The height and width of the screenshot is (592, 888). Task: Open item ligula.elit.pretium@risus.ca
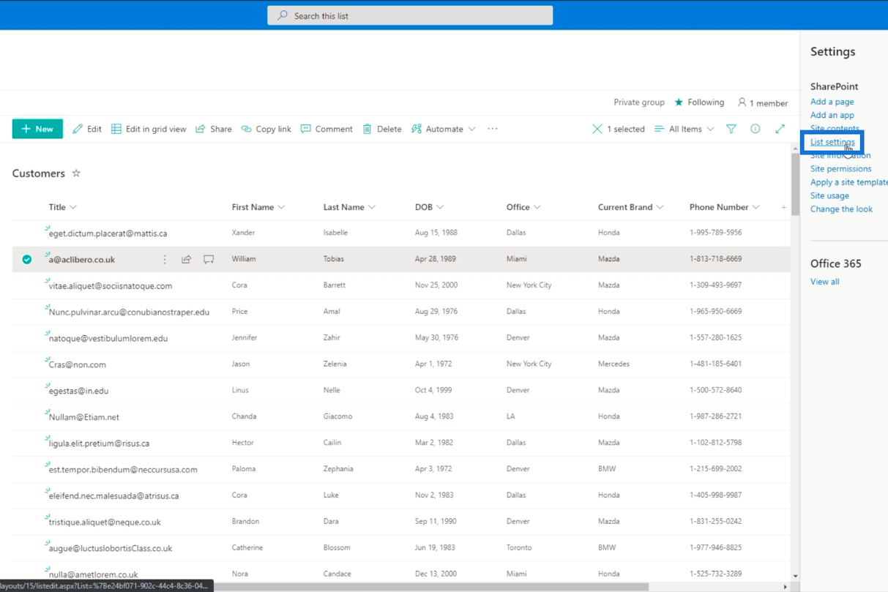point(99,443)
